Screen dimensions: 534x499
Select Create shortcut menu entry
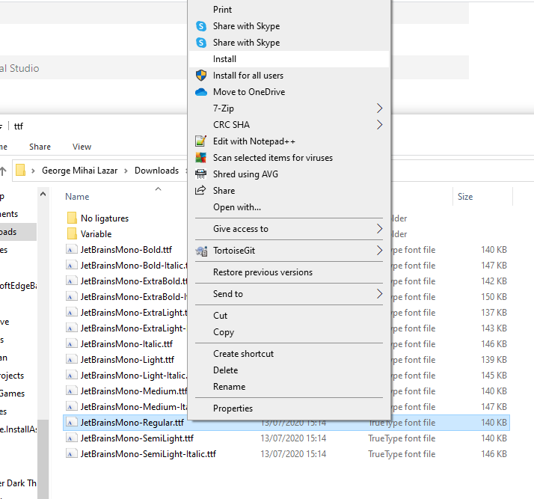point(289,354)
